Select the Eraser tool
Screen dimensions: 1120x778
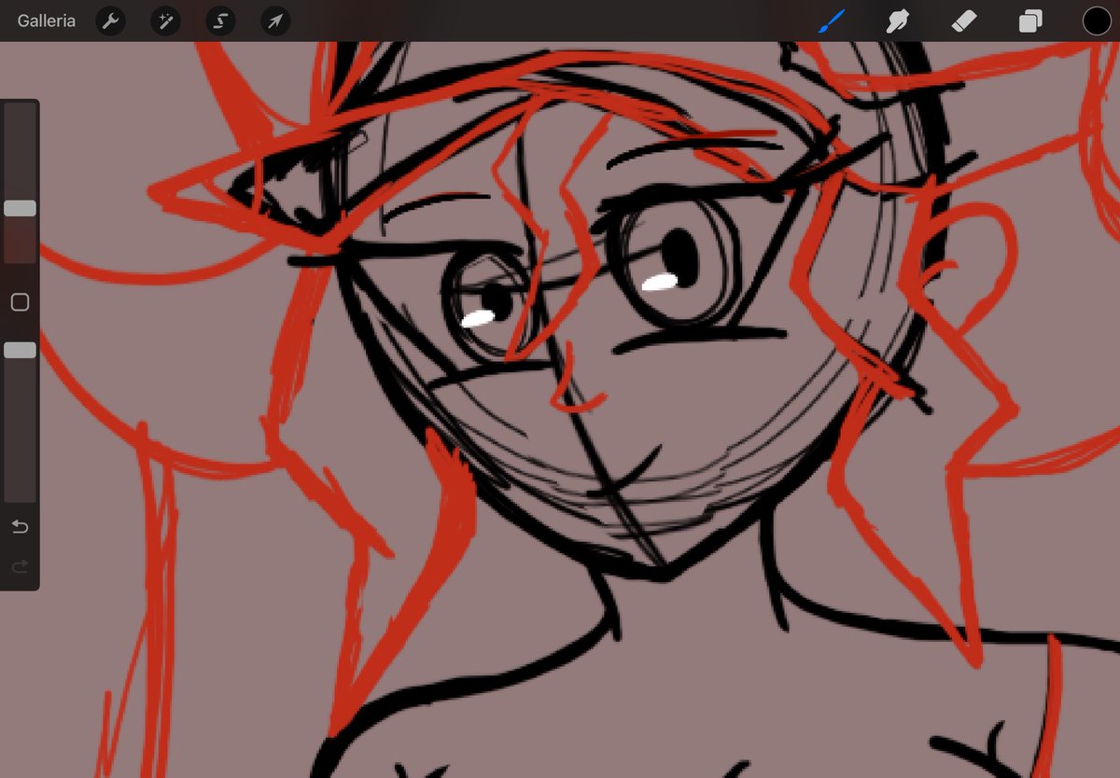(964, 21)
